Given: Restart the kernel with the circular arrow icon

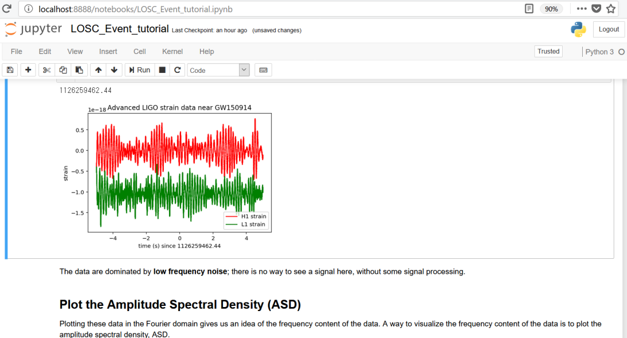Looking at the screenshot, I should point(178,70).
